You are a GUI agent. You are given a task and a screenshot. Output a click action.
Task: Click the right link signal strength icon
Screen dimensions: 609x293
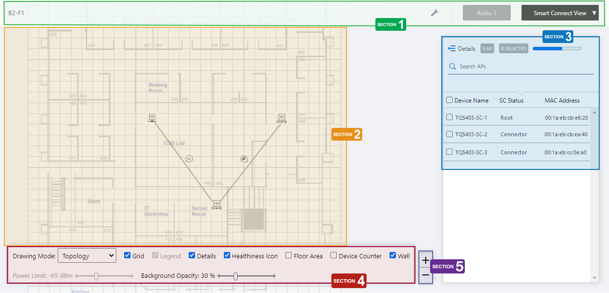244,159
